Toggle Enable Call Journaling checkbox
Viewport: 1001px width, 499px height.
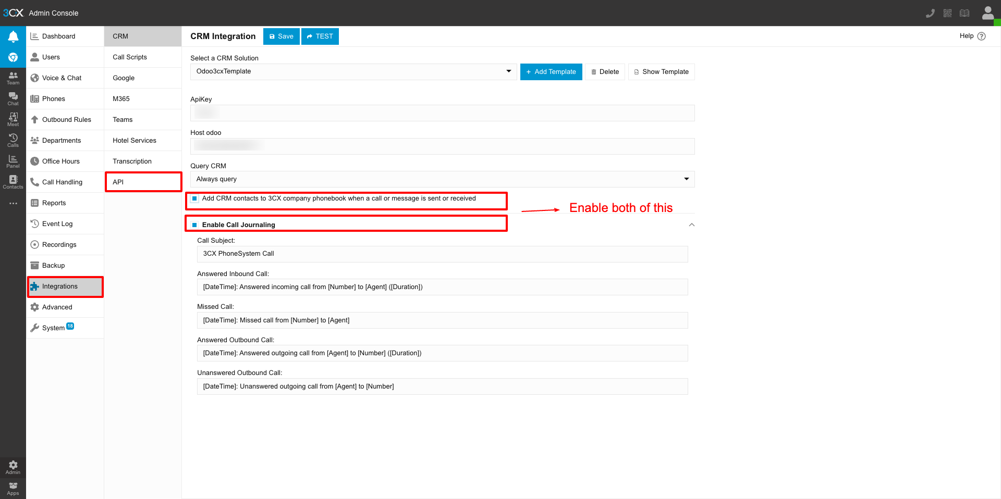click(x=194, y=225)
